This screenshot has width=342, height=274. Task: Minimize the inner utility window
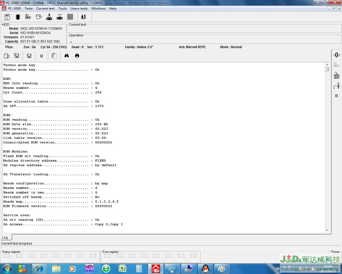coord(329,9)
